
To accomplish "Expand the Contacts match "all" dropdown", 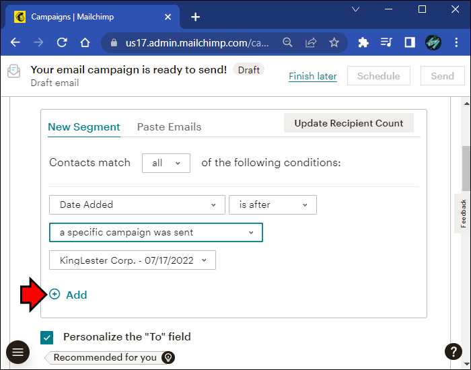I will pyautogui.click(x=166, y=163).
